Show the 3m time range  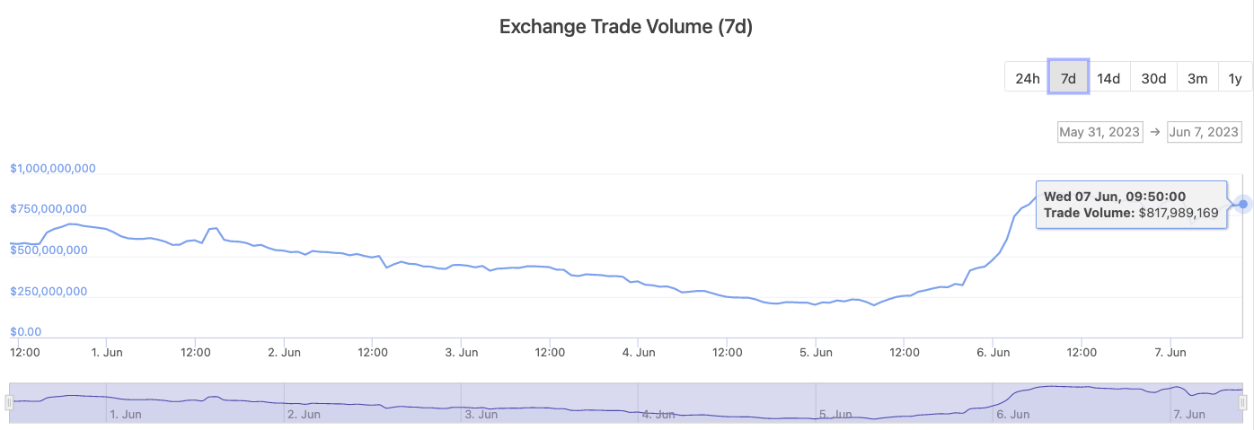pos(1197,77)
